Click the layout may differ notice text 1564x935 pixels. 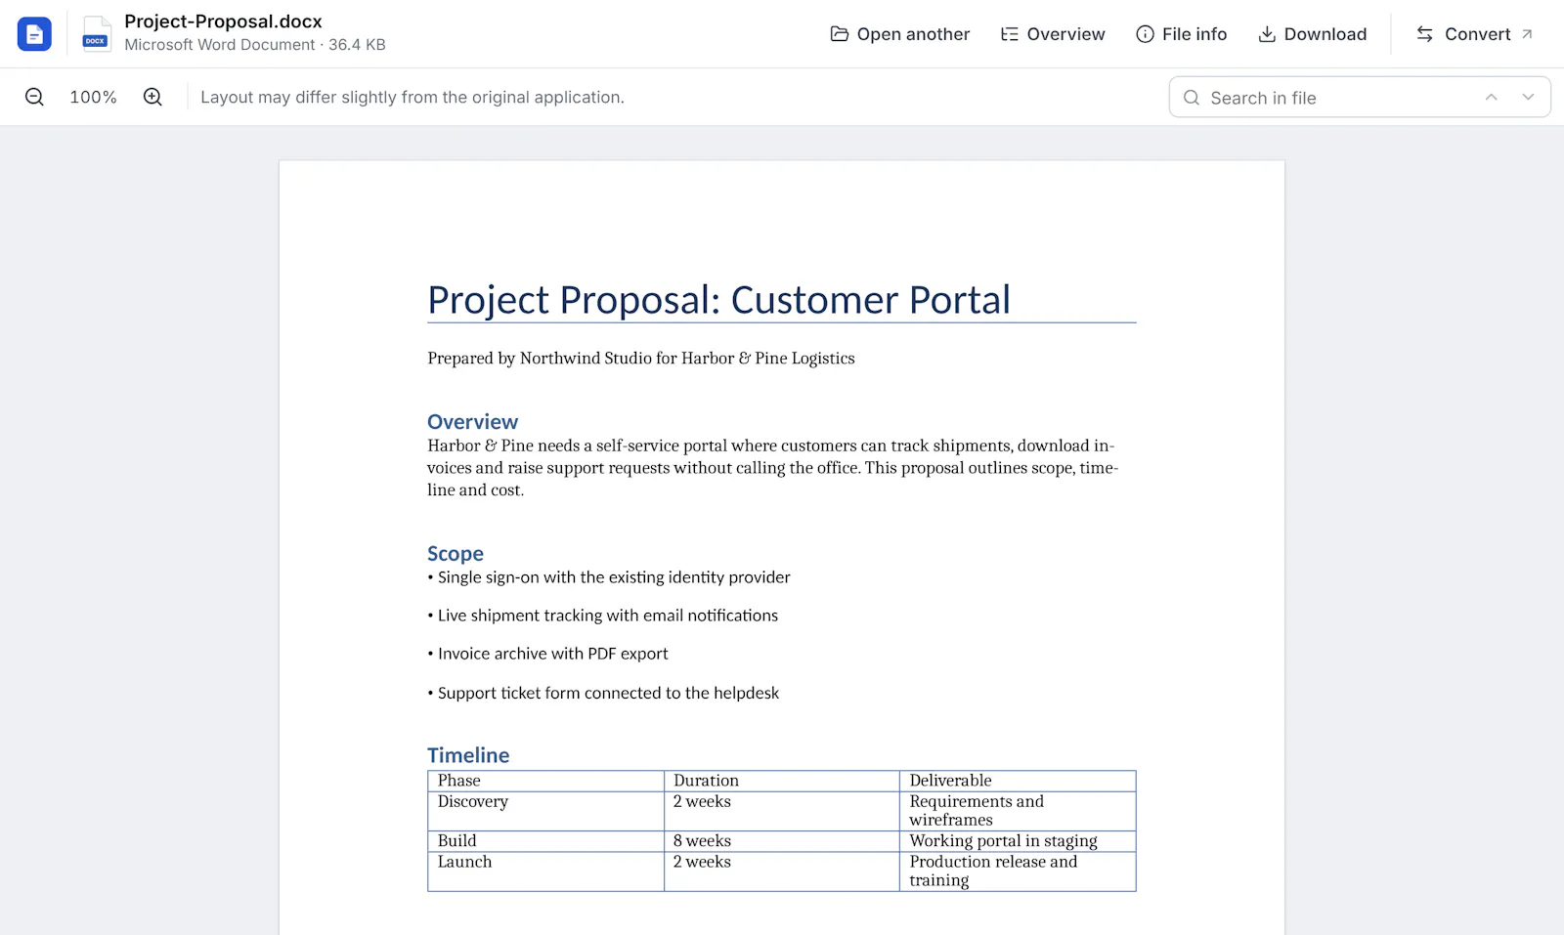pos(413,97)
